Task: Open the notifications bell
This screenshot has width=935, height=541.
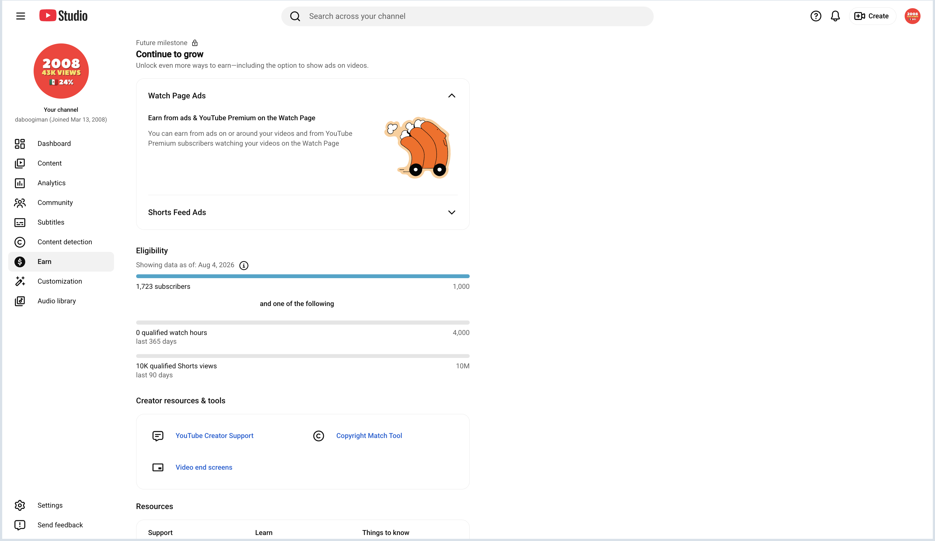Action: pos(835,16)
